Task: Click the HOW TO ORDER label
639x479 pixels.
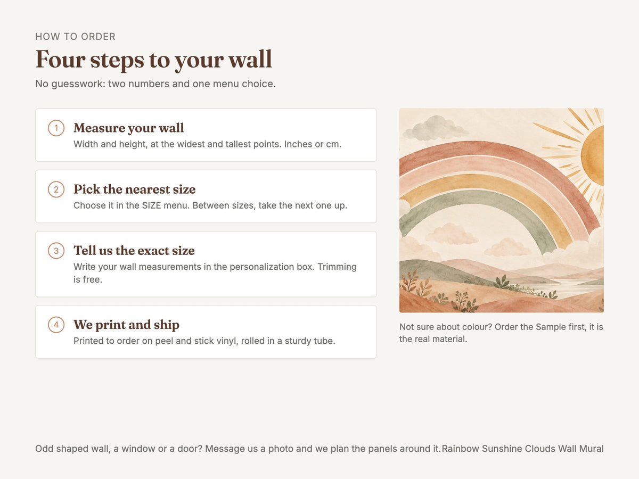Action: click(x=76, y=37)
